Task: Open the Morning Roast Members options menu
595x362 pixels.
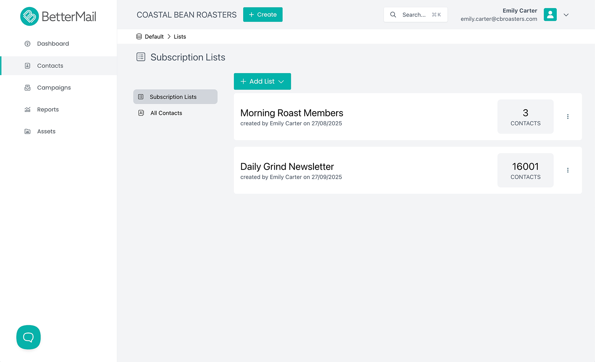Action: click(567, 117)
